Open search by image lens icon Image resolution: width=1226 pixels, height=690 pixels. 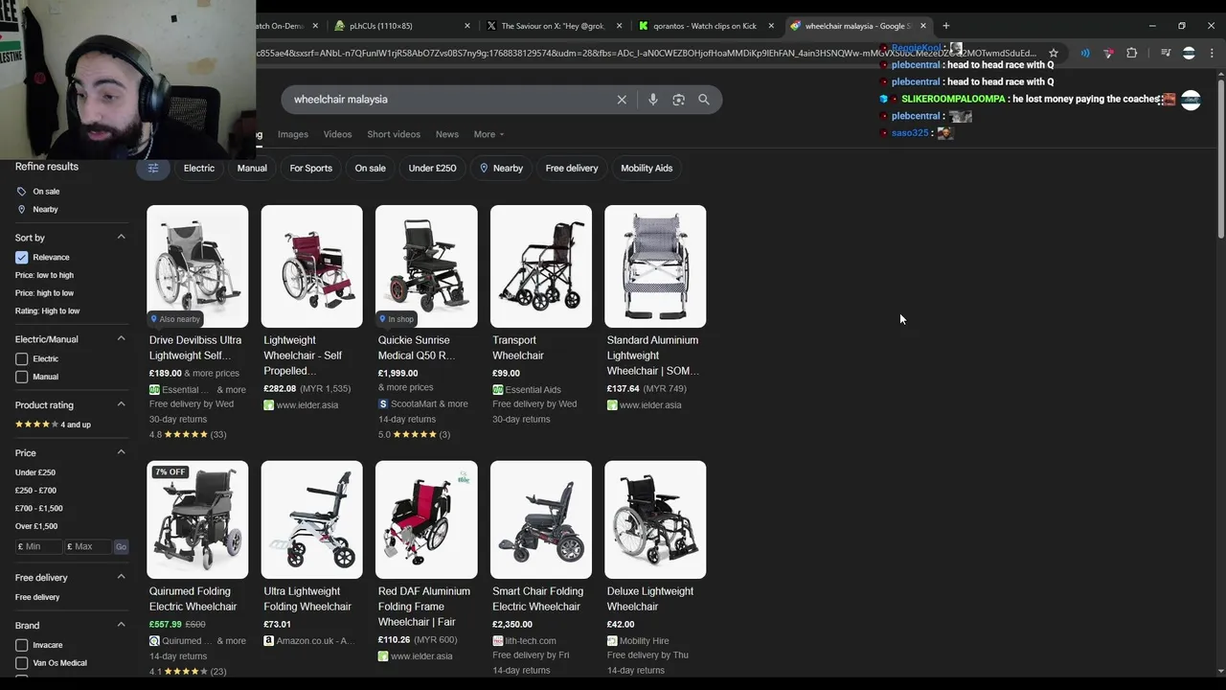tap(678, 100)
